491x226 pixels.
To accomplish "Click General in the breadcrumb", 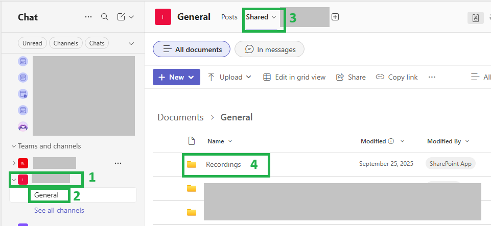I will point(237,117).
